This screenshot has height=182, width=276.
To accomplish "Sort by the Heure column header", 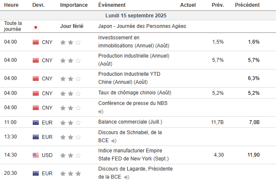I will (11, 5).
